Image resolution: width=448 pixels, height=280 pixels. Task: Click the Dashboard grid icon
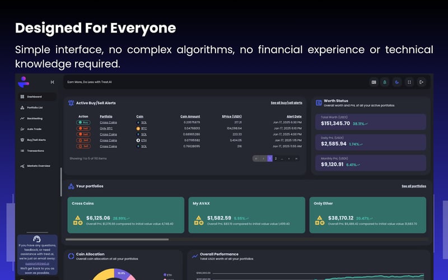click(22, 96)
